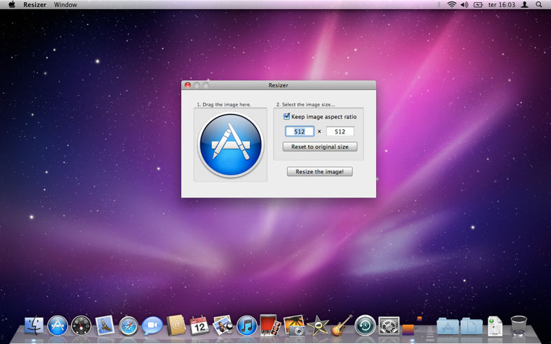
Task: Open System Preferences gear in the Dock
Action: coord(388,325)
